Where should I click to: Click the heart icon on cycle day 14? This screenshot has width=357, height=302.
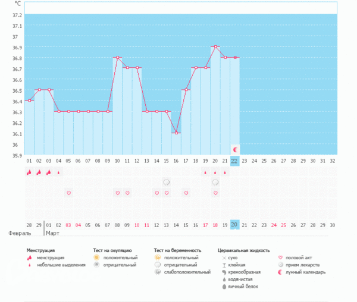156,193
